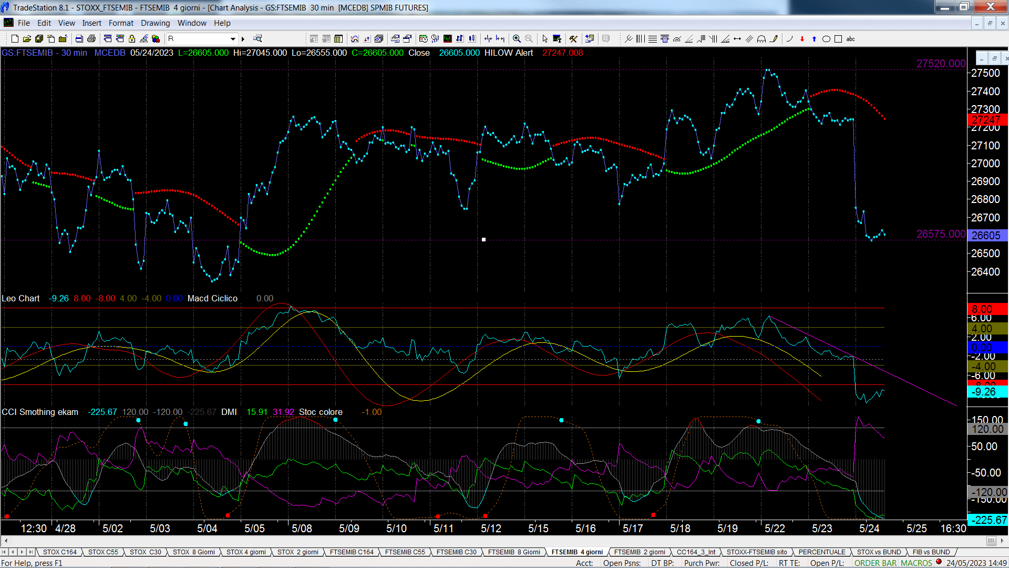The width and height of the screenshot is (1009, 568).
Task: Select the trendline drawing tool
Action: (629, 39)
